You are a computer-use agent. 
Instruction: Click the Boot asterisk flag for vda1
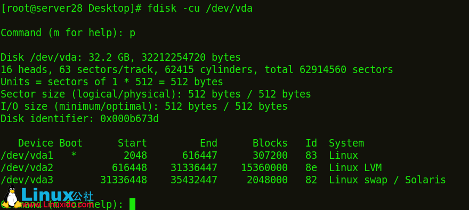tap(74, 156)
